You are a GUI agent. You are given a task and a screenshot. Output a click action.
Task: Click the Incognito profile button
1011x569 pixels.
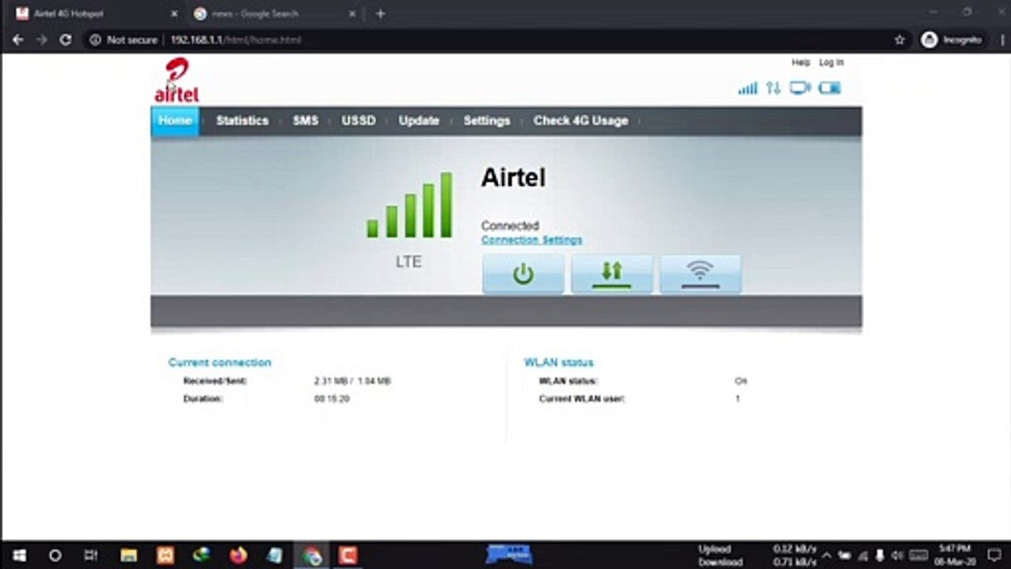[952, 40]
